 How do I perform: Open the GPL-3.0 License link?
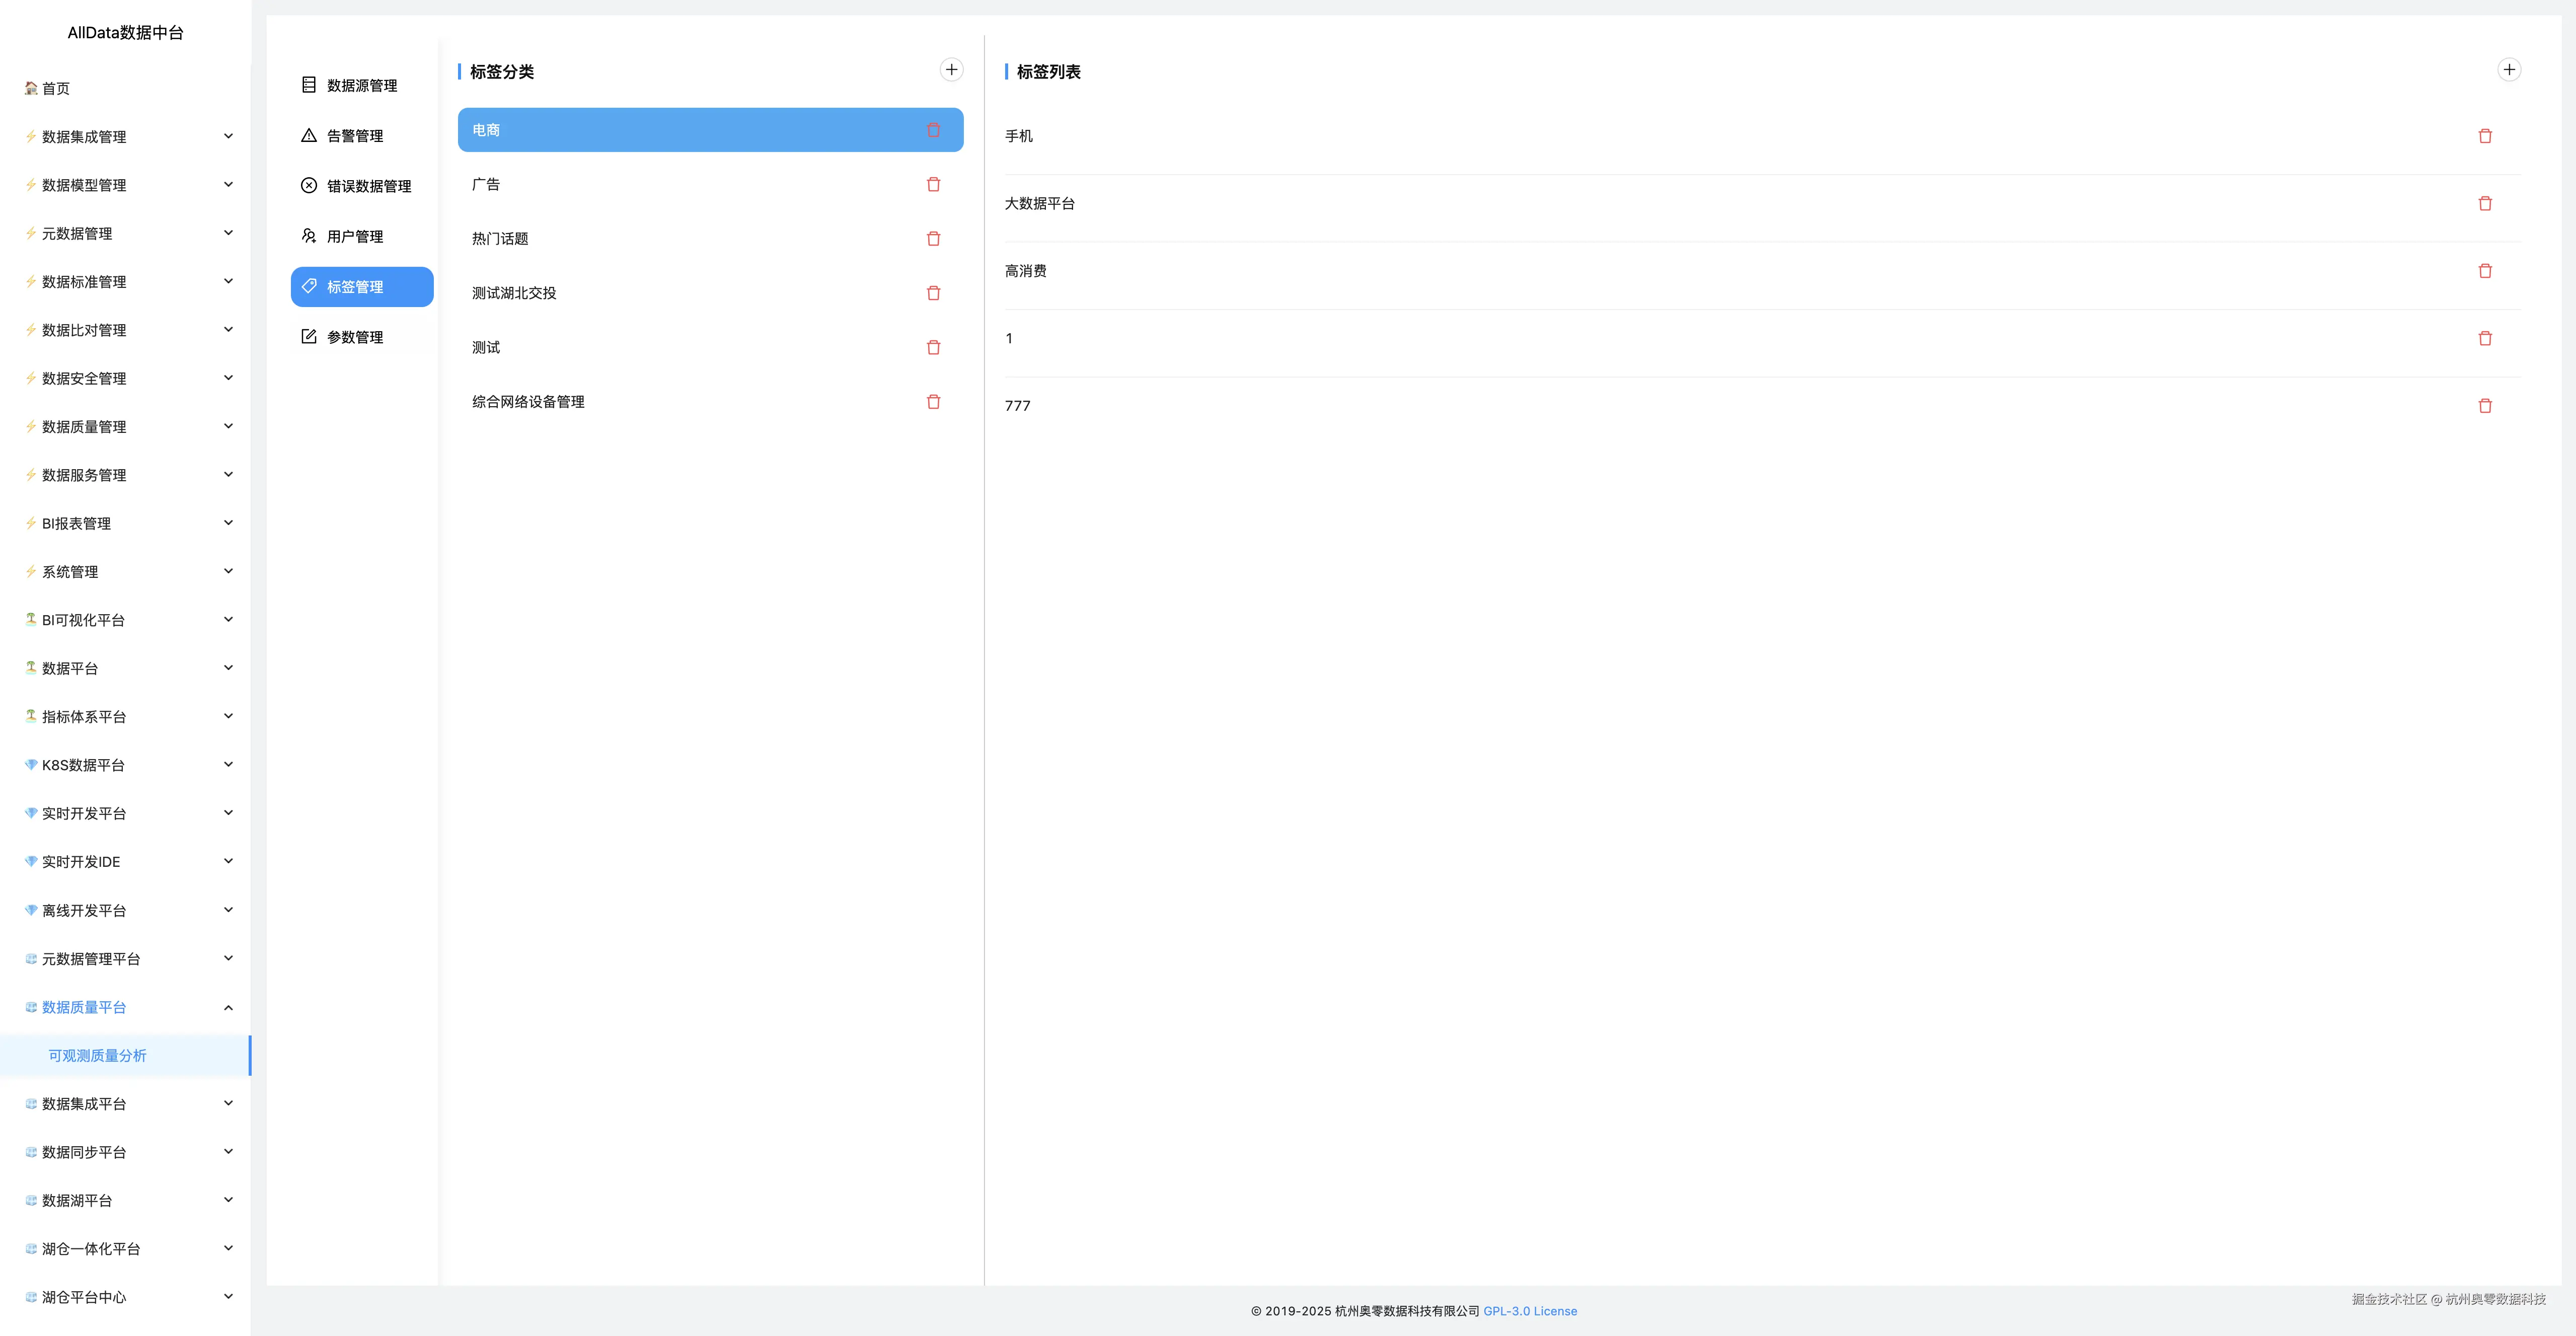coord(1529,1311)
